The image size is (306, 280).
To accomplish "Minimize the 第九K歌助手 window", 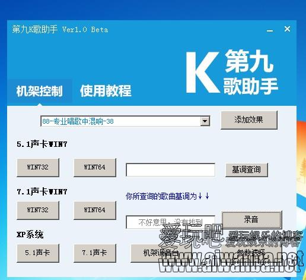I will [270, 30].
